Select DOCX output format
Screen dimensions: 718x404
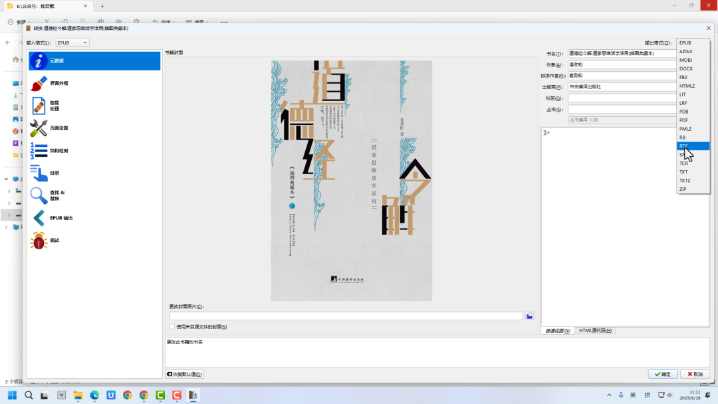click(x=693, y=68)
